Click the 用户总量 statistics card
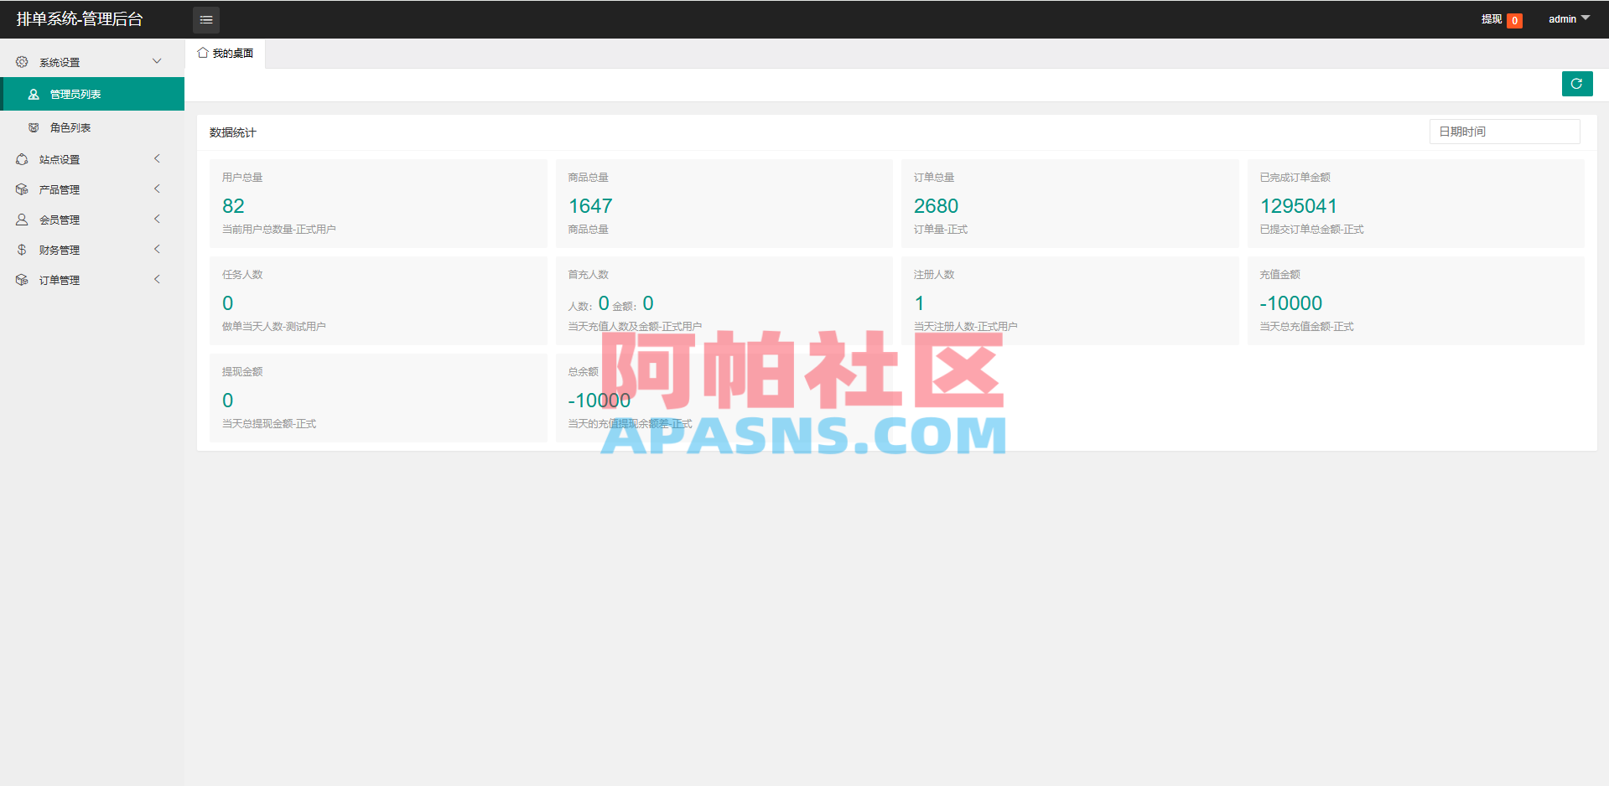Image resolution: width=1609 pixels, height=786 pixels. pyautogui.click(x=378, y=204)
